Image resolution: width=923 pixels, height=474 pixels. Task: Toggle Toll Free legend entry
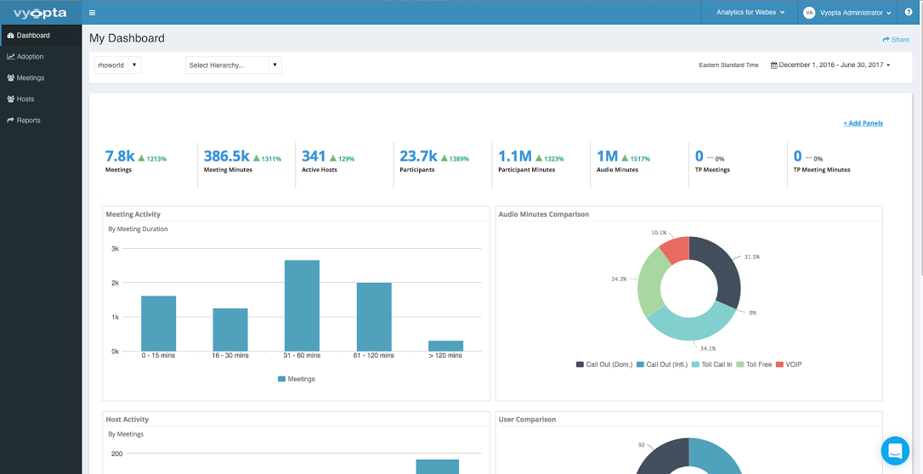[x=754, y=364]
